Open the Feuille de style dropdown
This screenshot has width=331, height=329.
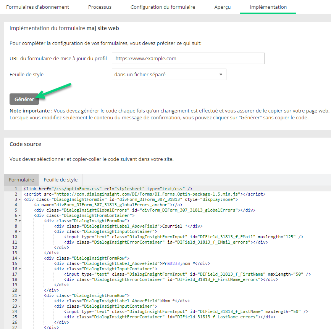point(169,74)
